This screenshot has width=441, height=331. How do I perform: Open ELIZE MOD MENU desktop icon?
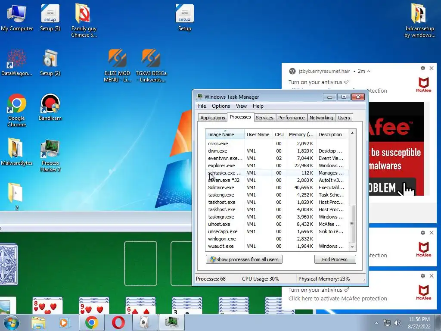(x=117, y=66)
